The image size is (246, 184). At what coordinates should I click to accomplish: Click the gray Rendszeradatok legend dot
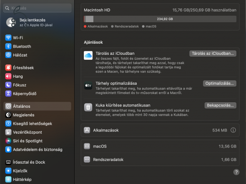click(x=112, y=26)
